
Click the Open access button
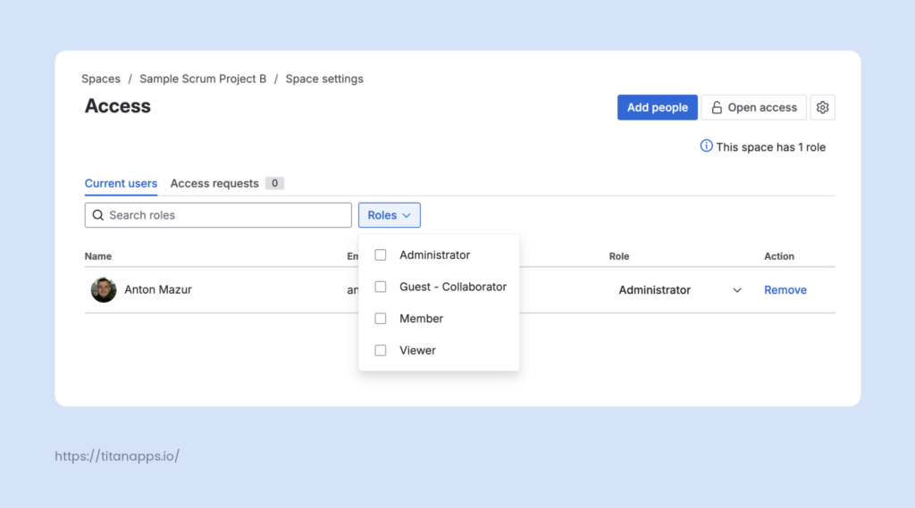pyautogui.click(x=753, y=107)
